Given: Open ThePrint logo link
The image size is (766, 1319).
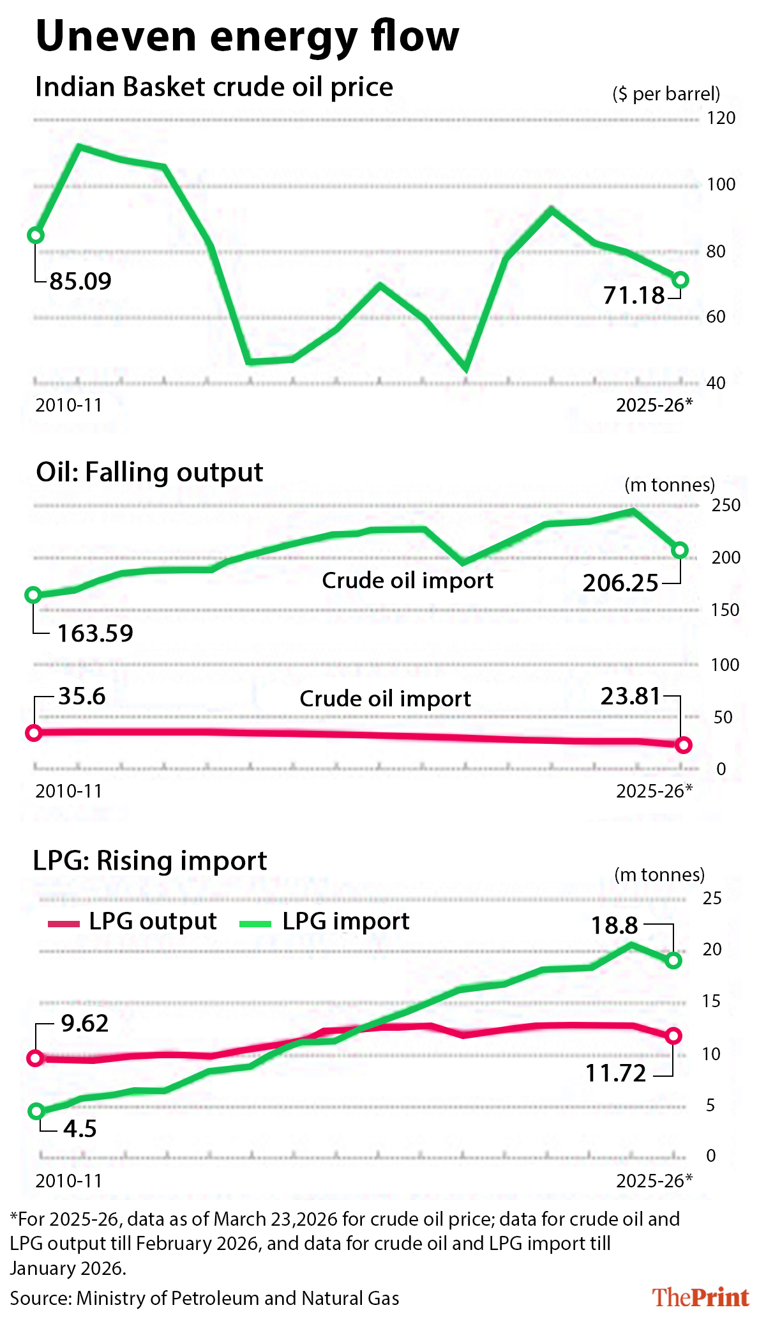Looking at the screenshot, I should pos(700,1297).
